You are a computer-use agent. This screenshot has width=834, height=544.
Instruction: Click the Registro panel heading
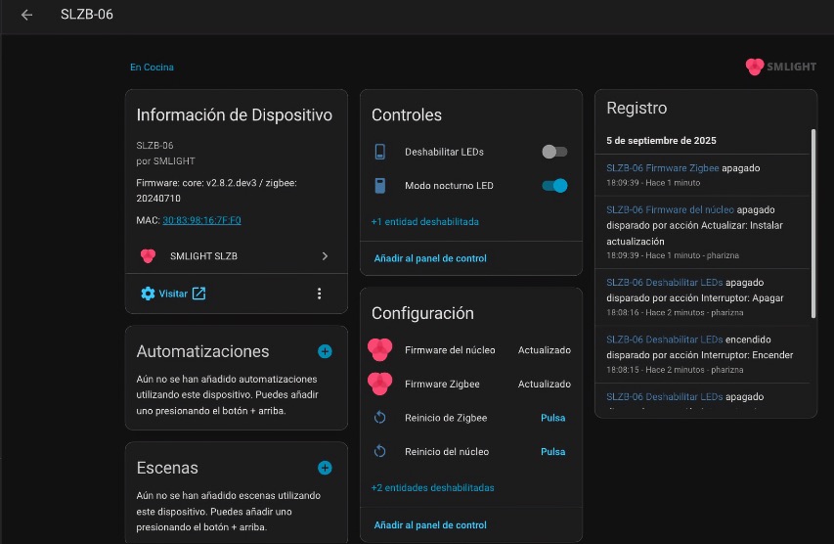tap(636, 108)
